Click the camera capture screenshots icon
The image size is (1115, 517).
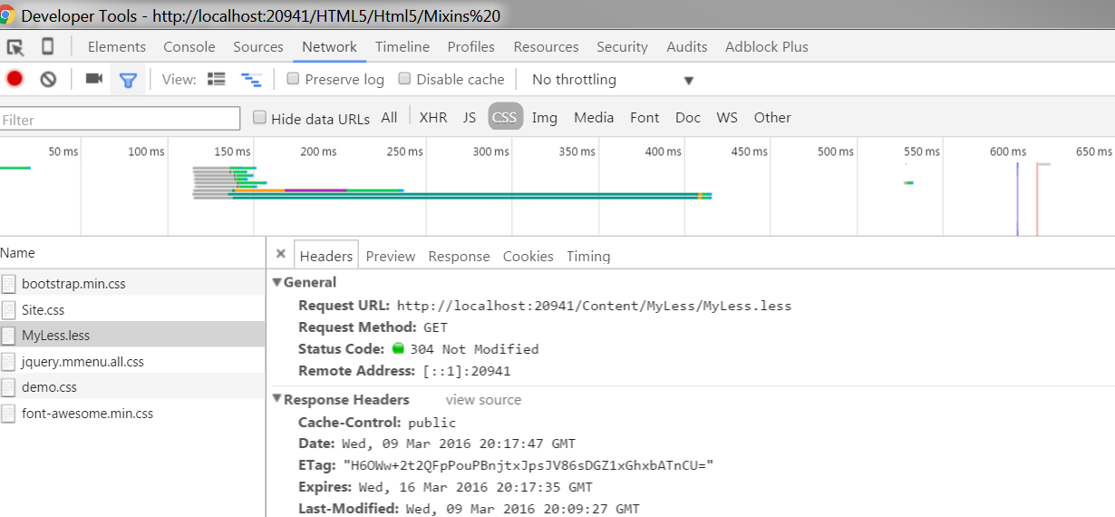93,79
